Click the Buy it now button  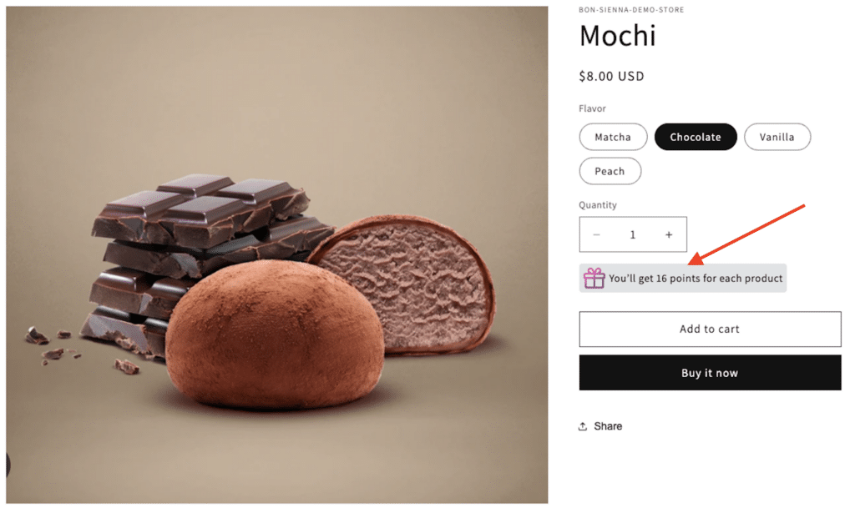[710, 373]
